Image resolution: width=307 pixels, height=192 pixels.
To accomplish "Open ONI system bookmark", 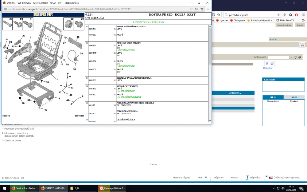I will (238, 20).
